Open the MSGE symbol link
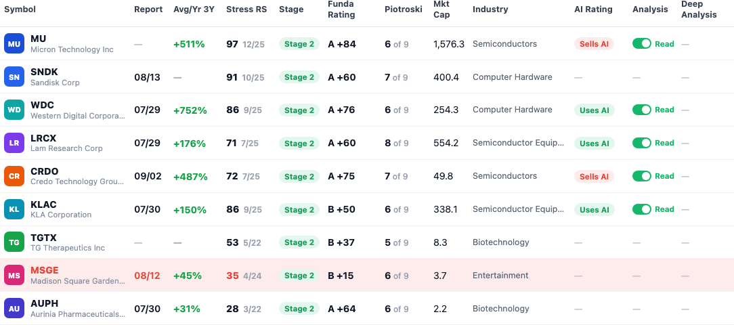 [45, 270]
